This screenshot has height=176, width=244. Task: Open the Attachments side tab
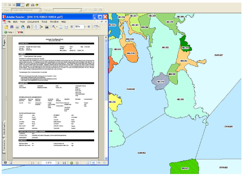[x=4, y=129]
